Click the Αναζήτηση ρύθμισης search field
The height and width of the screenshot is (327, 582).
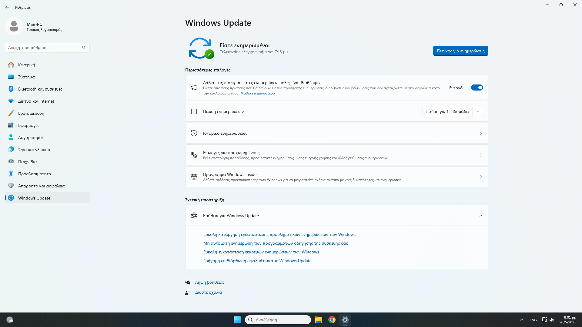point(47,48)
